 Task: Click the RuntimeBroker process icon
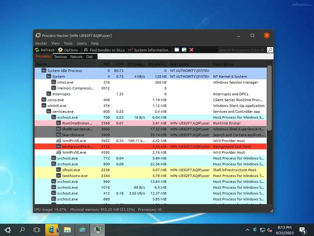59,123
